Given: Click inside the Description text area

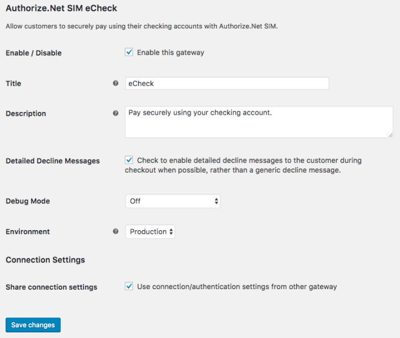Looking at the screenshot, I should (x=259, y=122).
